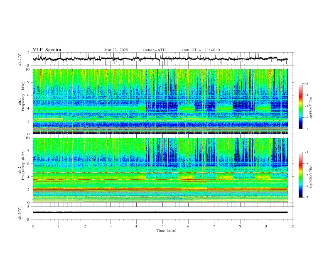Viewport: 329px width, 254px height.
Task: Click the ch.2 color bar log(PSD) label
Action: pos(311,177)
